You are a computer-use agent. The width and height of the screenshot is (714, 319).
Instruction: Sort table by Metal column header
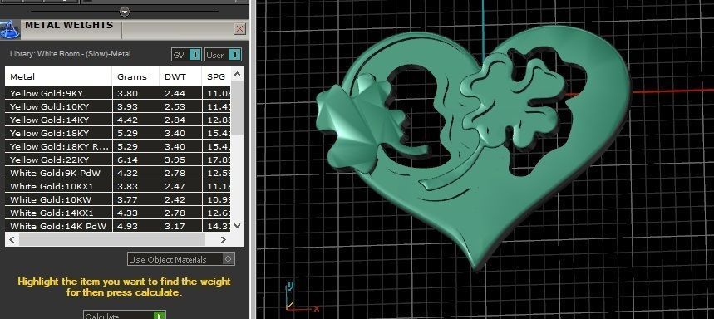58,77
